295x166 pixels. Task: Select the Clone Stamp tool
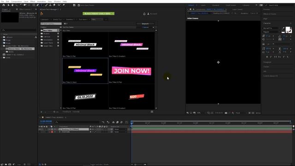tap(50, 5)
